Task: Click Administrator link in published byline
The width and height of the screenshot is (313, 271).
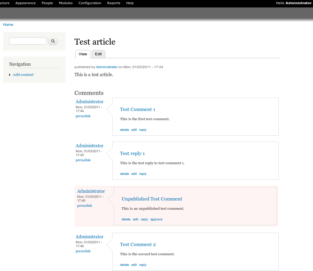Action: 107,67
